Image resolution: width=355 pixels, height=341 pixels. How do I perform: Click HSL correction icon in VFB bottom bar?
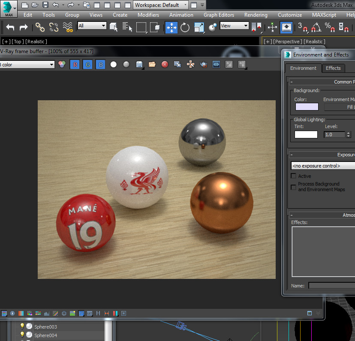[x=30, y=313]
